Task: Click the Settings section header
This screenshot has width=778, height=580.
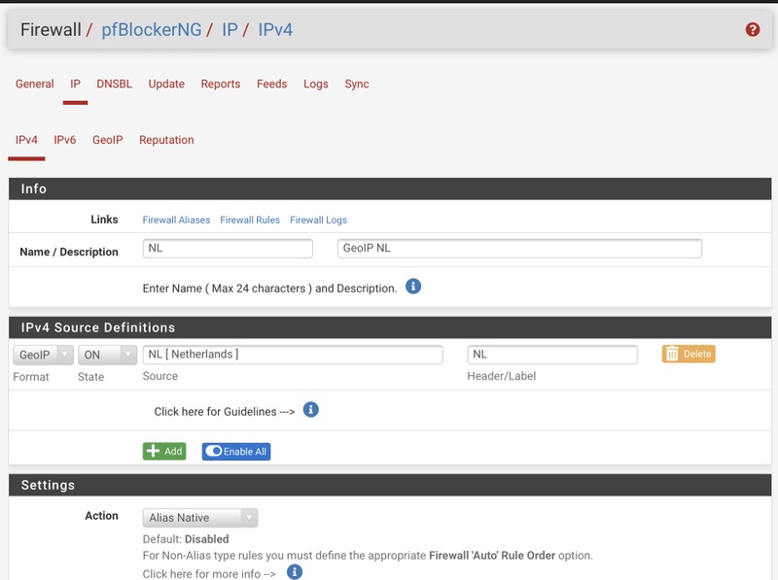Action: click(x=390, y=485)
